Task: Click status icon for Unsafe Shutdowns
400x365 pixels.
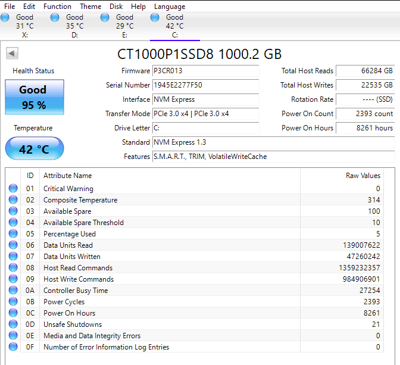Action: point(13,324)
